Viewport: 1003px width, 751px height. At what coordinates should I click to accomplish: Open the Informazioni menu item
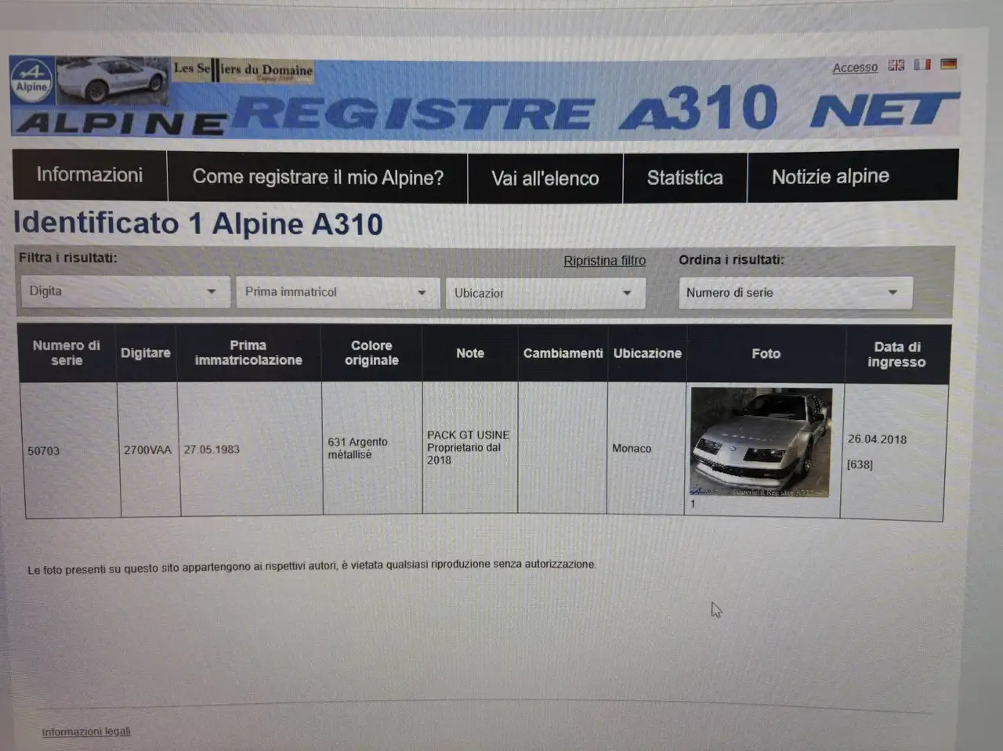click(x=89, y=175)
